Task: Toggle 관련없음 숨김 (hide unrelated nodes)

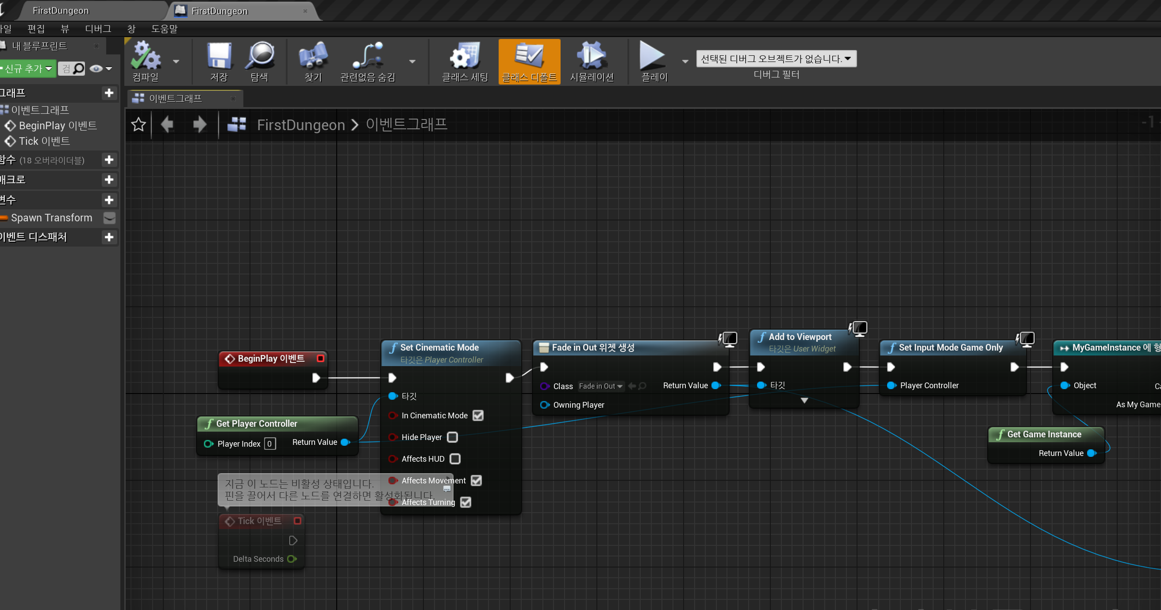Action: 367,62
